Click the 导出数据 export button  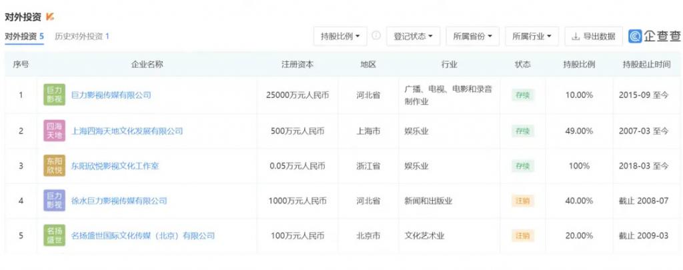click(x=593, y=36)
